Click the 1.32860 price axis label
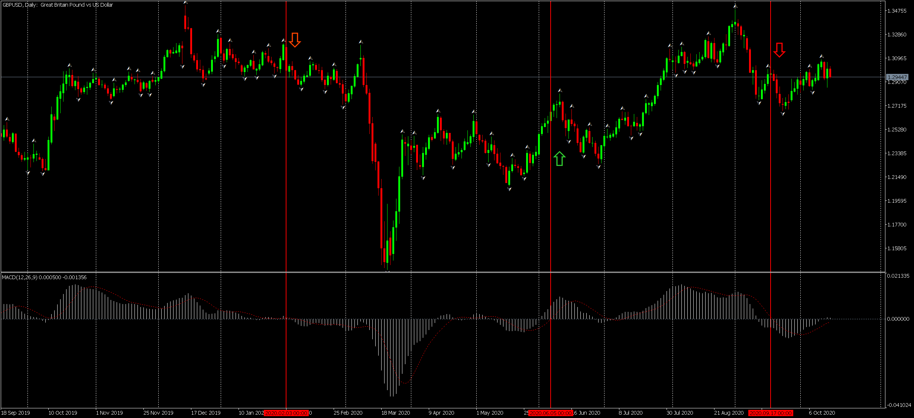 (x=897, y=35)
